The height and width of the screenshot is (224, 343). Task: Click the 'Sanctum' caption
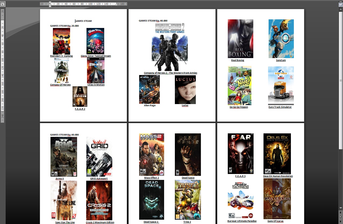(281, 60)
